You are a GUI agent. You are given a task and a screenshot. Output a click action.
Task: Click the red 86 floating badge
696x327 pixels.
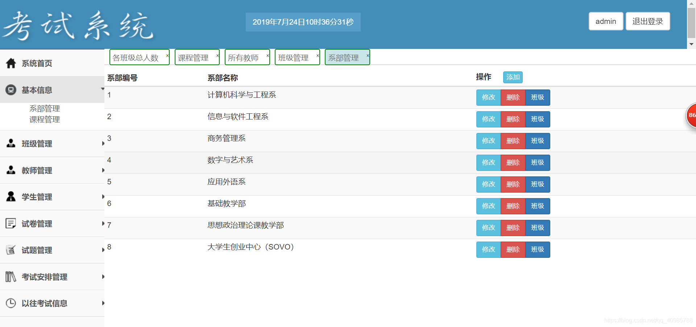coord(691,115)
